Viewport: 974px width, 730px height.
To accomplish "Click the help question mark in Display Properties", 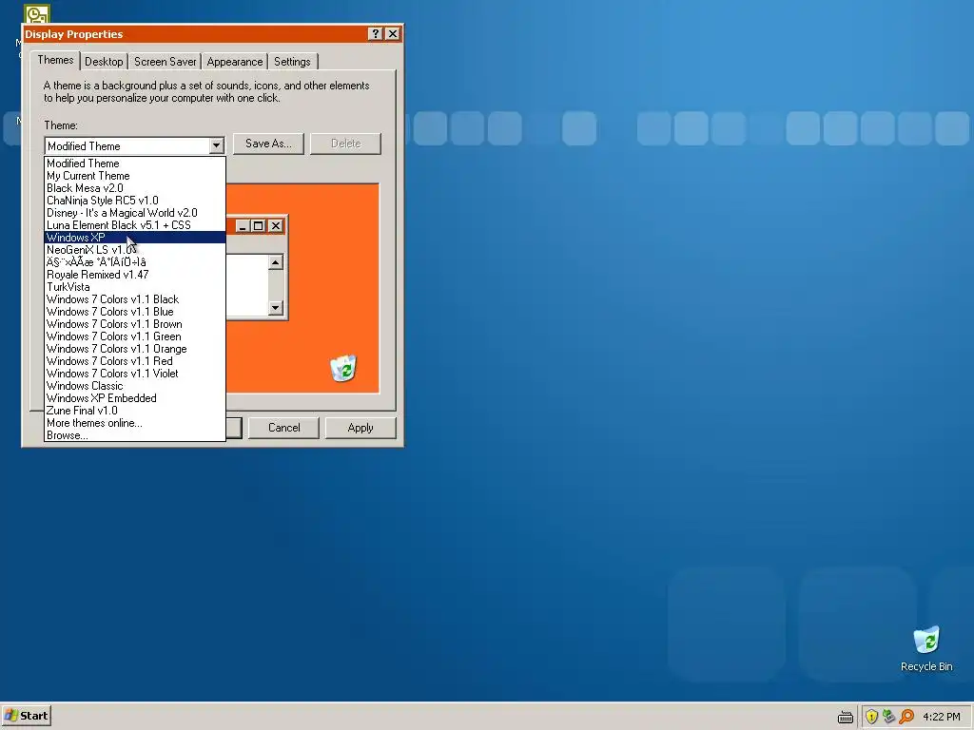I will click(375, 34).
